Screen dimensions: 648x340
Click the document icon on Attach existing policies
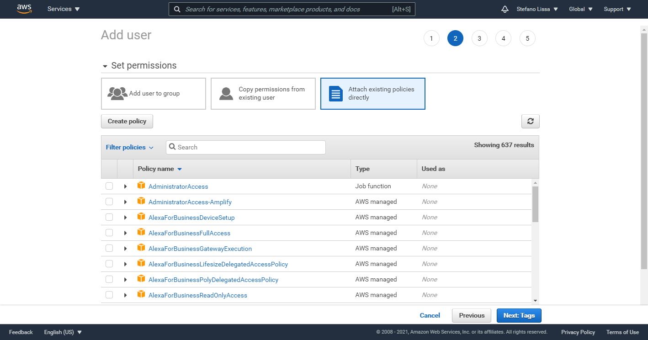click(x=336, y=94)
